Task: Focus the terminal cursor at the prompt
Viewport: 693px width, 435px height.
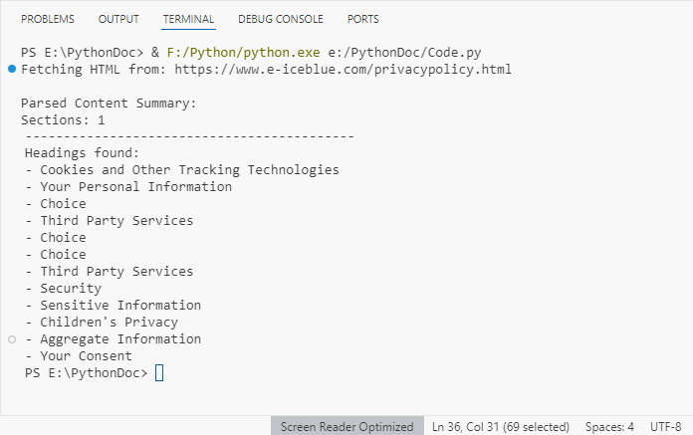Action: click(159, 373)
